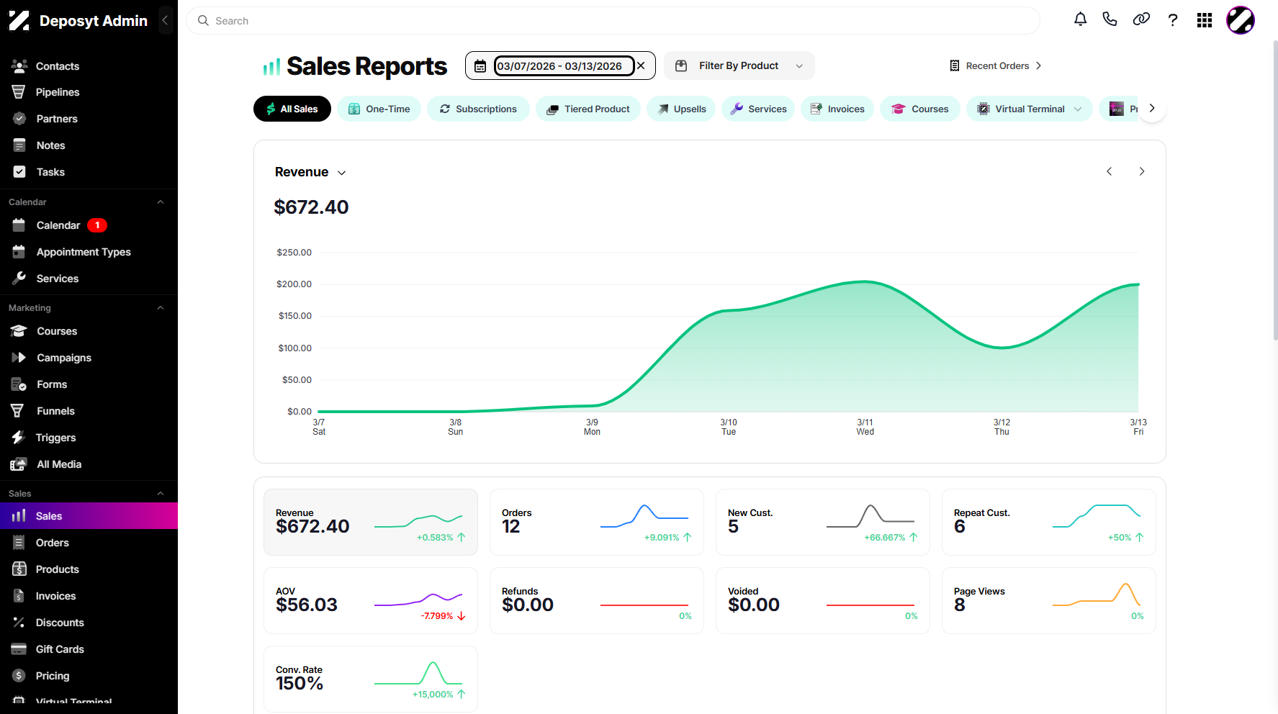Viewport: 1278px width, 714px height.
Task: Select the Orders metric card
Action: 597,522
